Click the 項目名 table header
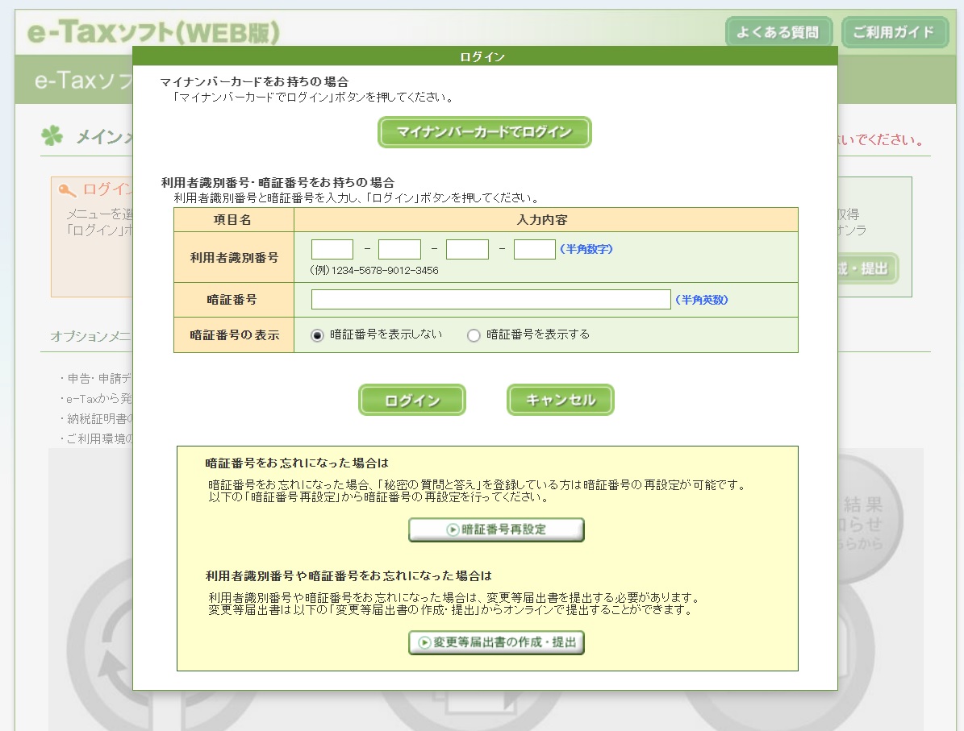Image resolution: width=964 pixels, height=731 pixels. point(232,219)
